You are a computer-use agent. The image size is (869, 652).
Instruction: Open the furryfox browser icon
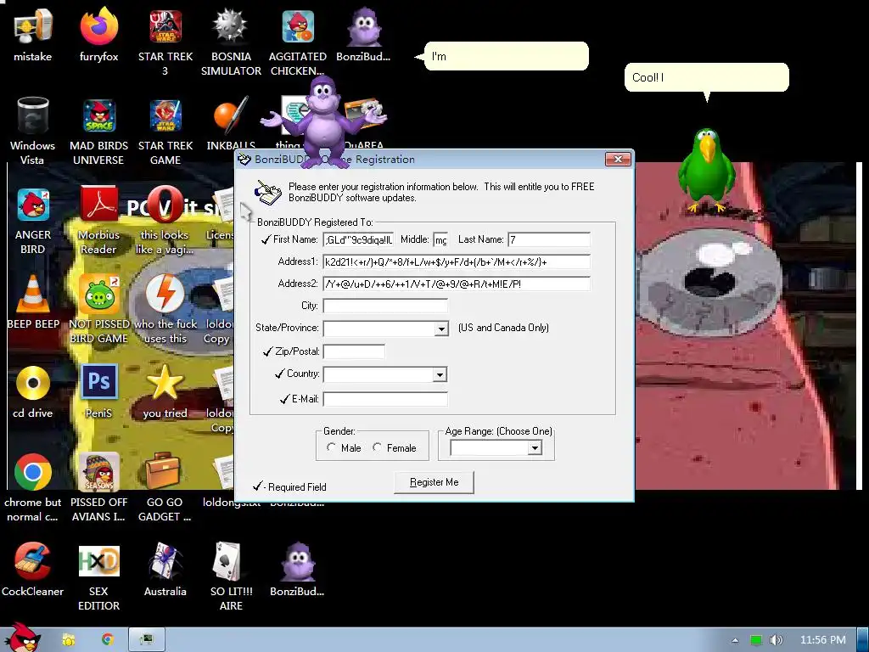point(98,28)
